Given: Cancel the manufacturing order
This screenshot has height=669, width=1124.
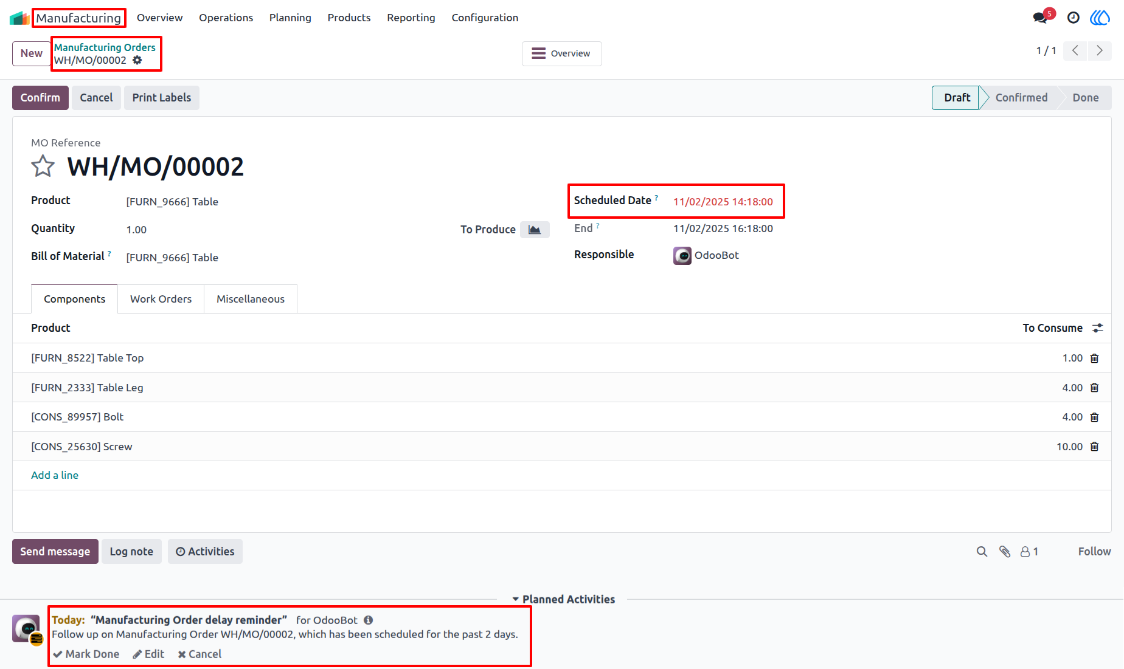Looking at the screenshot, I should coord(96,98).
